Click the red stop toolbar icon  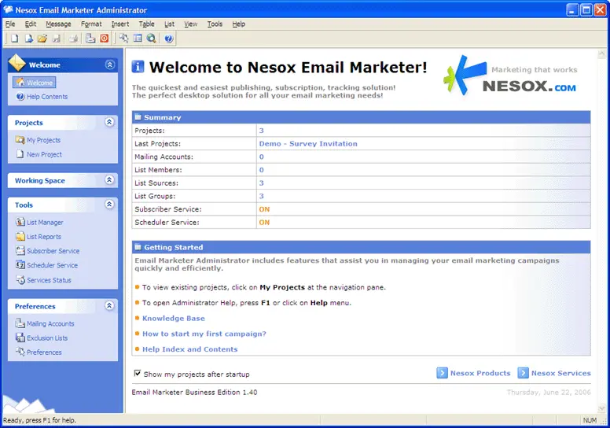[104, 38]
